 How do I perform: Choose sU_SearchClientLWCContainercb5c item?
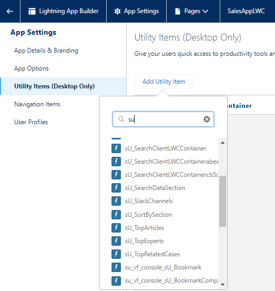[171, 175]
